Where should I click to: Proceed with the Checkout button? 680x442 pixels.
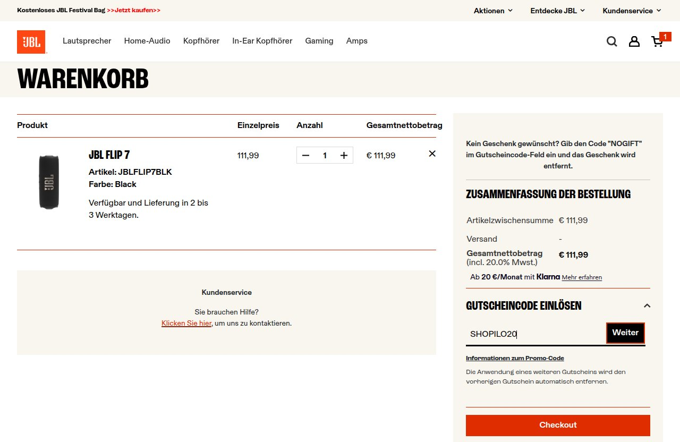point(558,425)
